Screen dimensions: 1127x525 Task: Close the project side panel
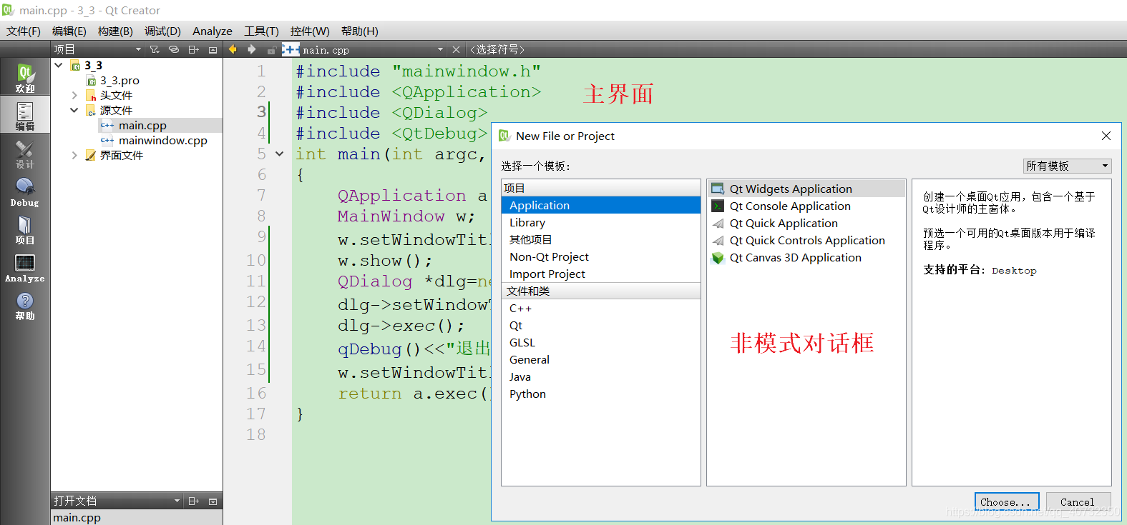(213, 49)
